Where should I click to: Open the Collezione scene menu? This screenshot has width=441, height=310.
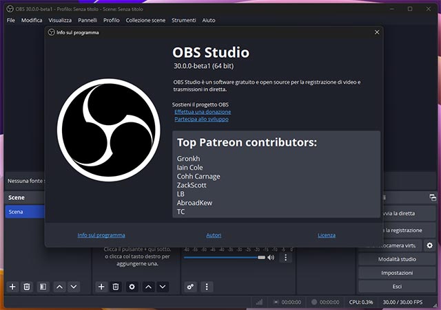pyautogui.click(x=145, y=20)
